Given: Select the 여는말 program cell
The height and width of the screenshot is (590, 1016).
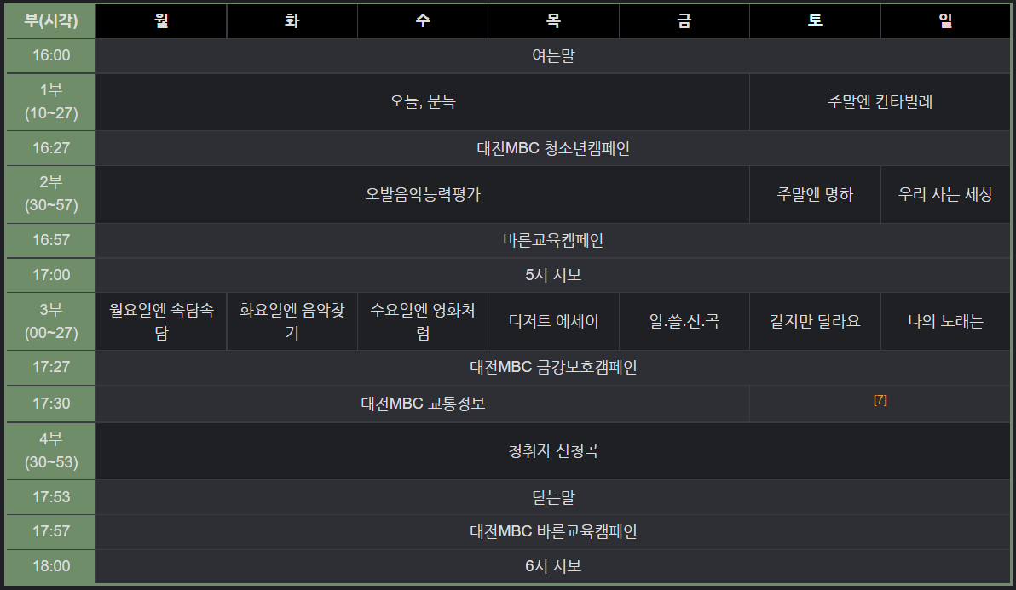Looking at the screenshot, I should point(553,56).
